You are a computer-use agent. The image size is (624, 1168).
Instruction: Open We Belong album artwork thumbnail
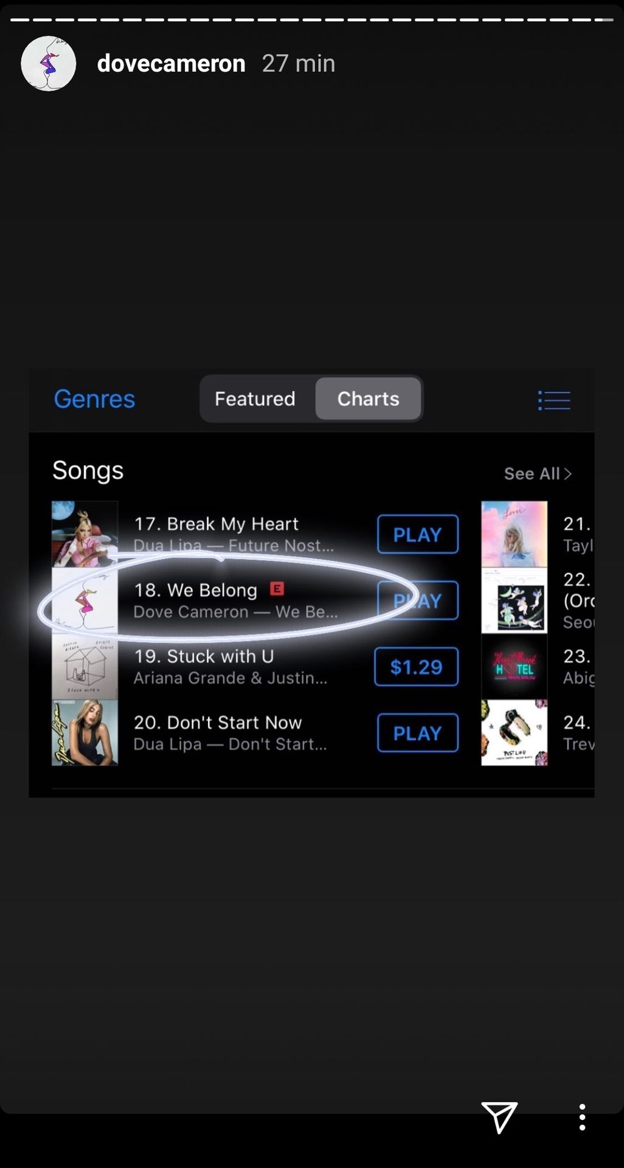85,600
